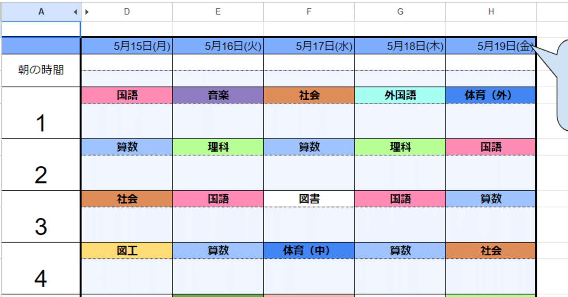Viewport: 568px width, 297px height.
Task: Click right arrow to unhide columns before D
Action: coord(87,12)
